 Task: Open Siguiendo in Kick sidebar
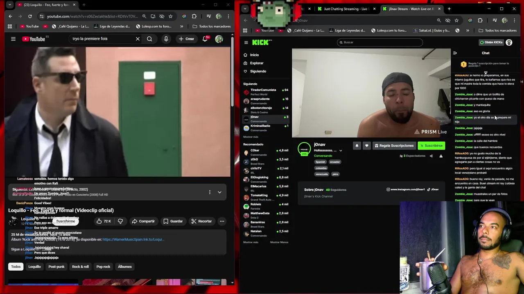click(x=258, y=71)
